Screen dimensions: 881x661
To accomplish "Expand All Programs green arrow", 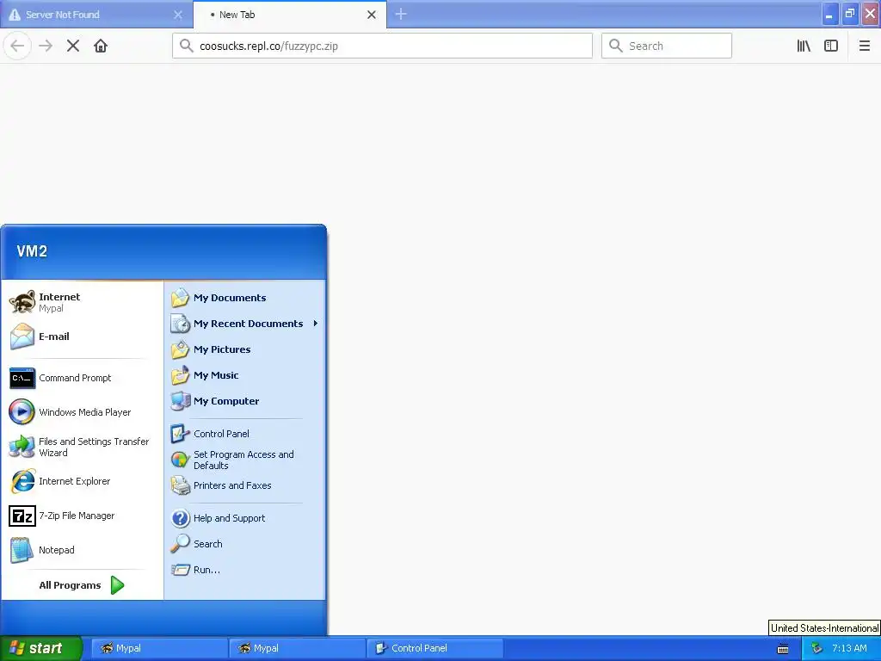I will coord(117,585).
